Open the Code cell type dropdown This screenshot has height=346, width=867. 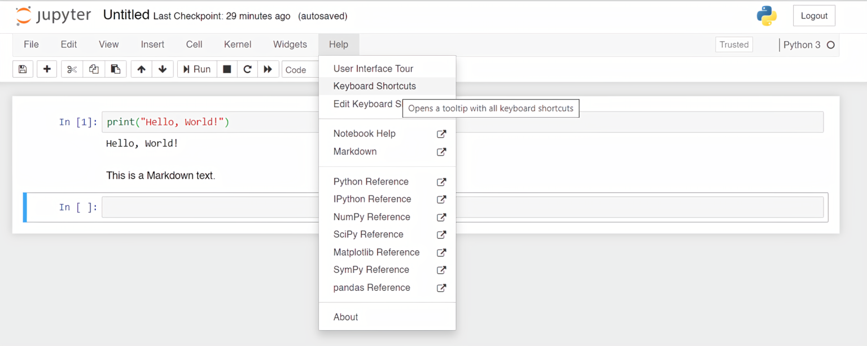pos(300,69)
